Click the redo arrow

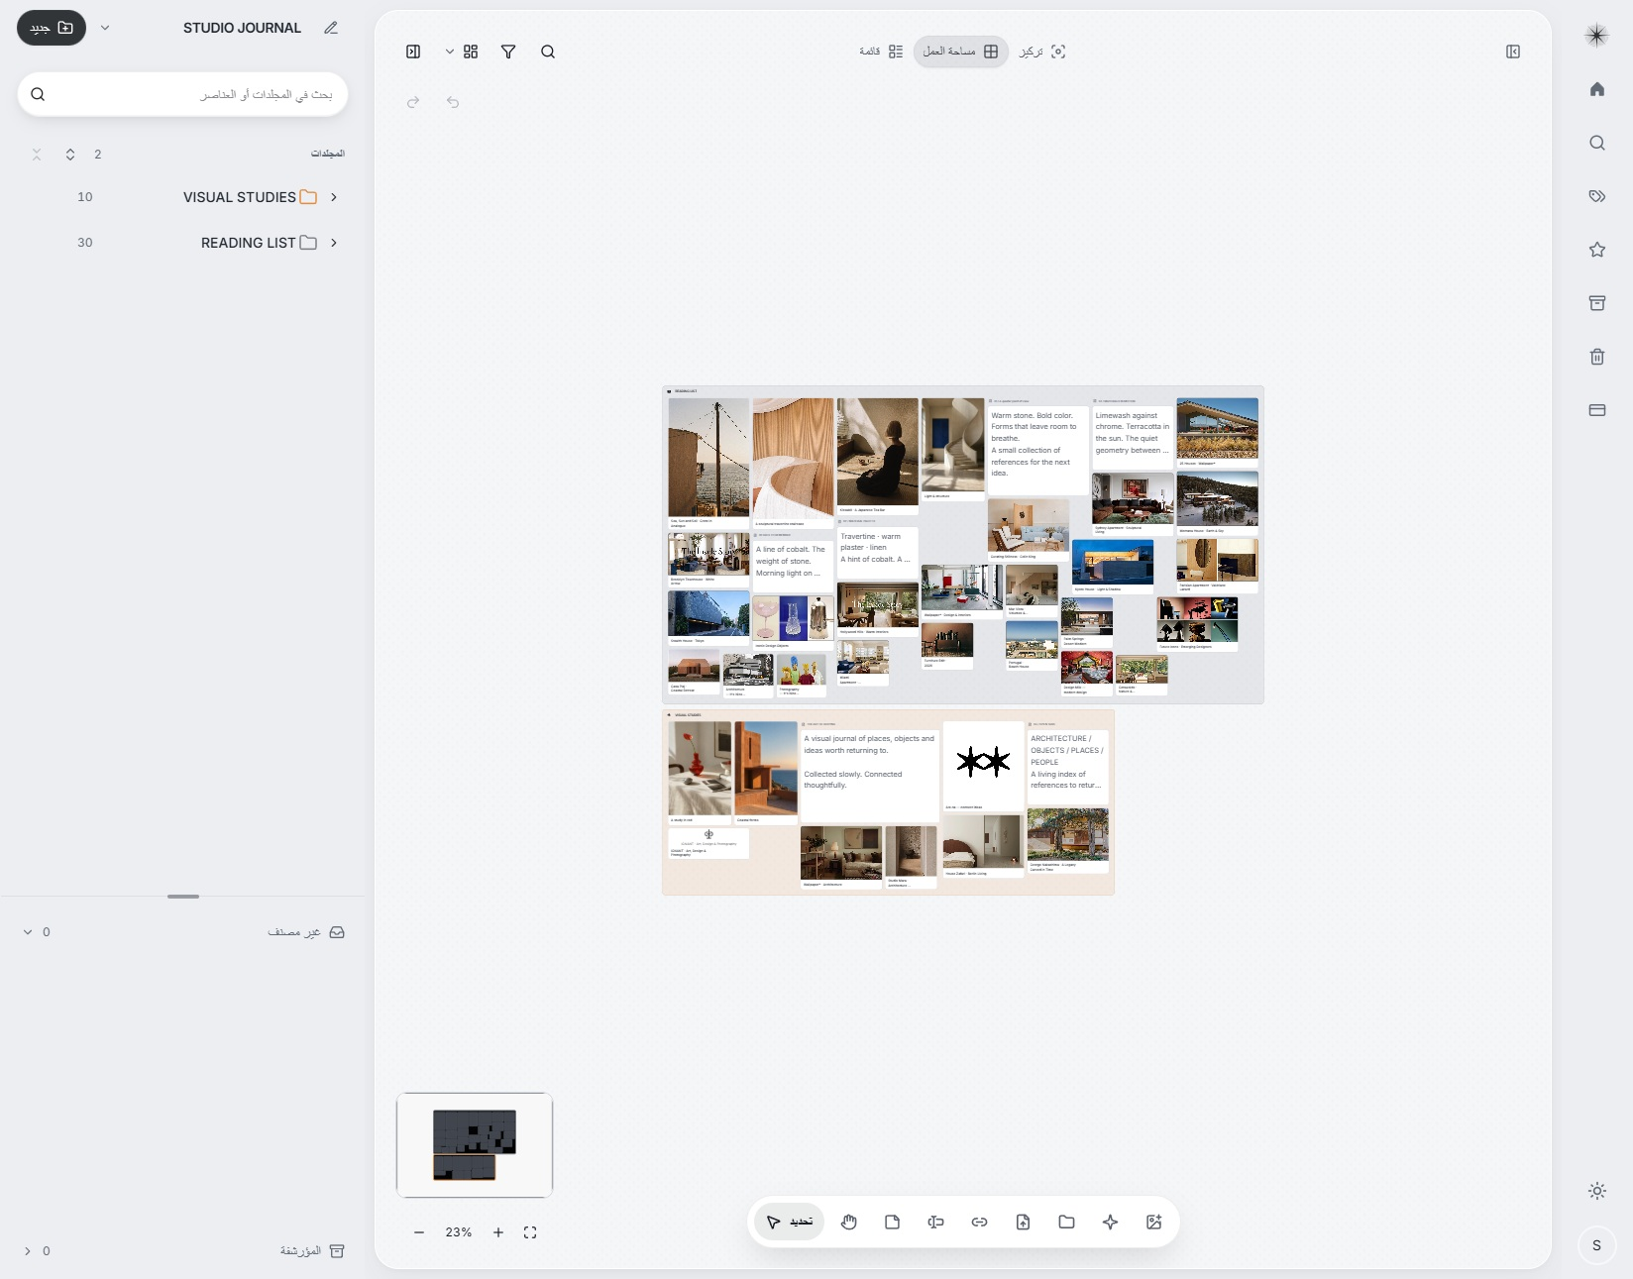[x=413, y=102]
